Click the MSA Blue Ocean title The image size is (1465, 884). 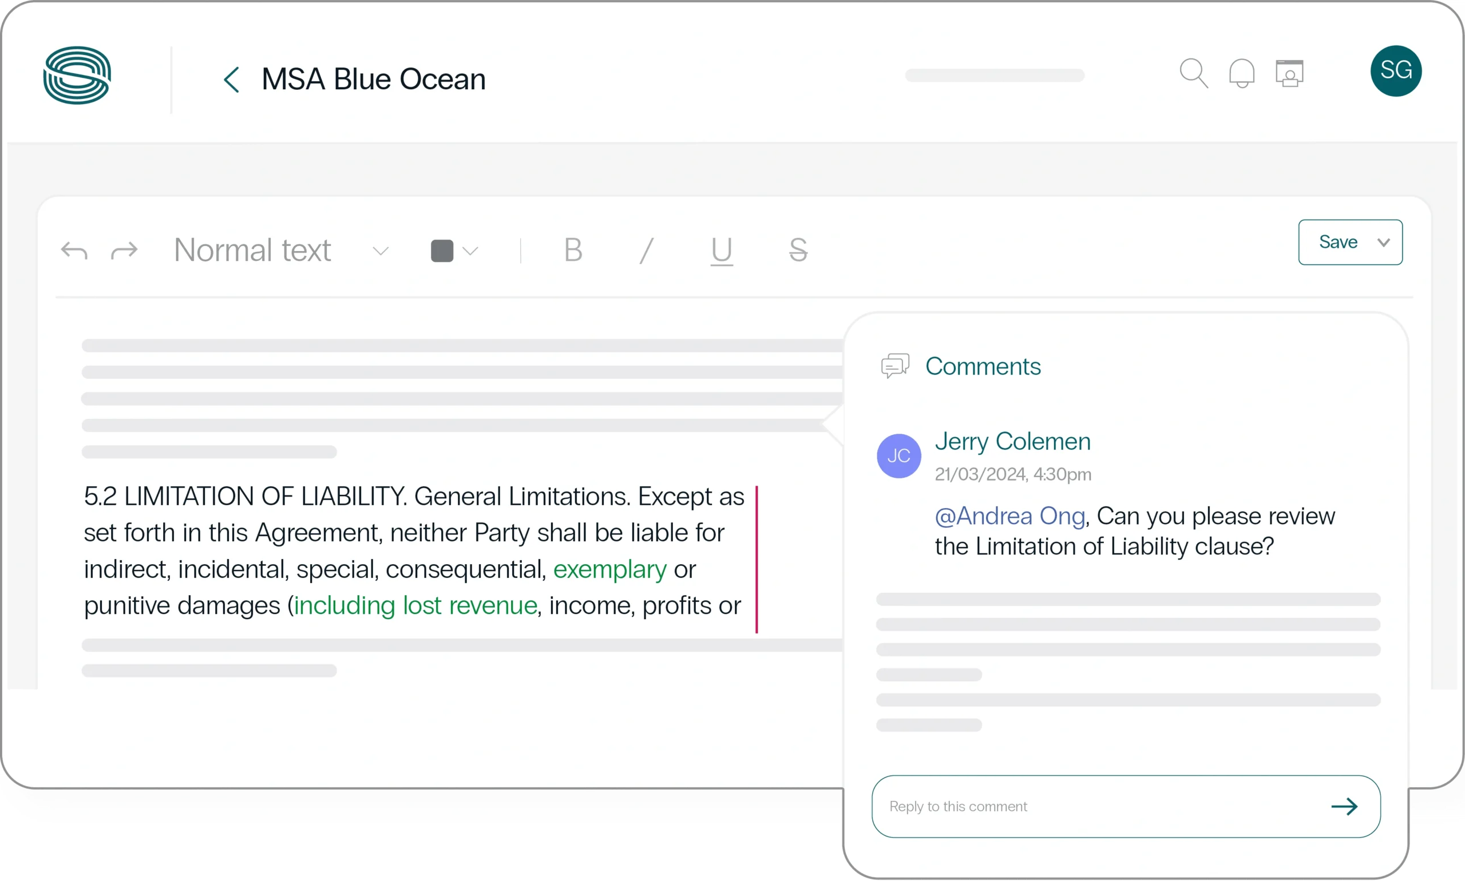373,79
